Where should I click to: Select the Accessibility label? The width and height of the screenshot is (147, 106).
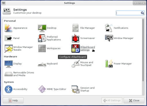(x=20, y=89)
